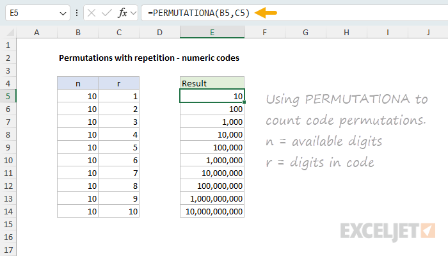The width and height of the screenshot is (448, 256).
Task: Select cell C7 with r value 3
Action: tap(119, 122)
